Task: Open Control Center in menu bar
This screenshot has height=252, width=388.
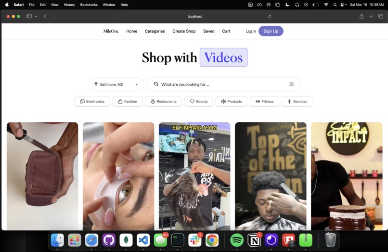Action: [x=343, y=5]
